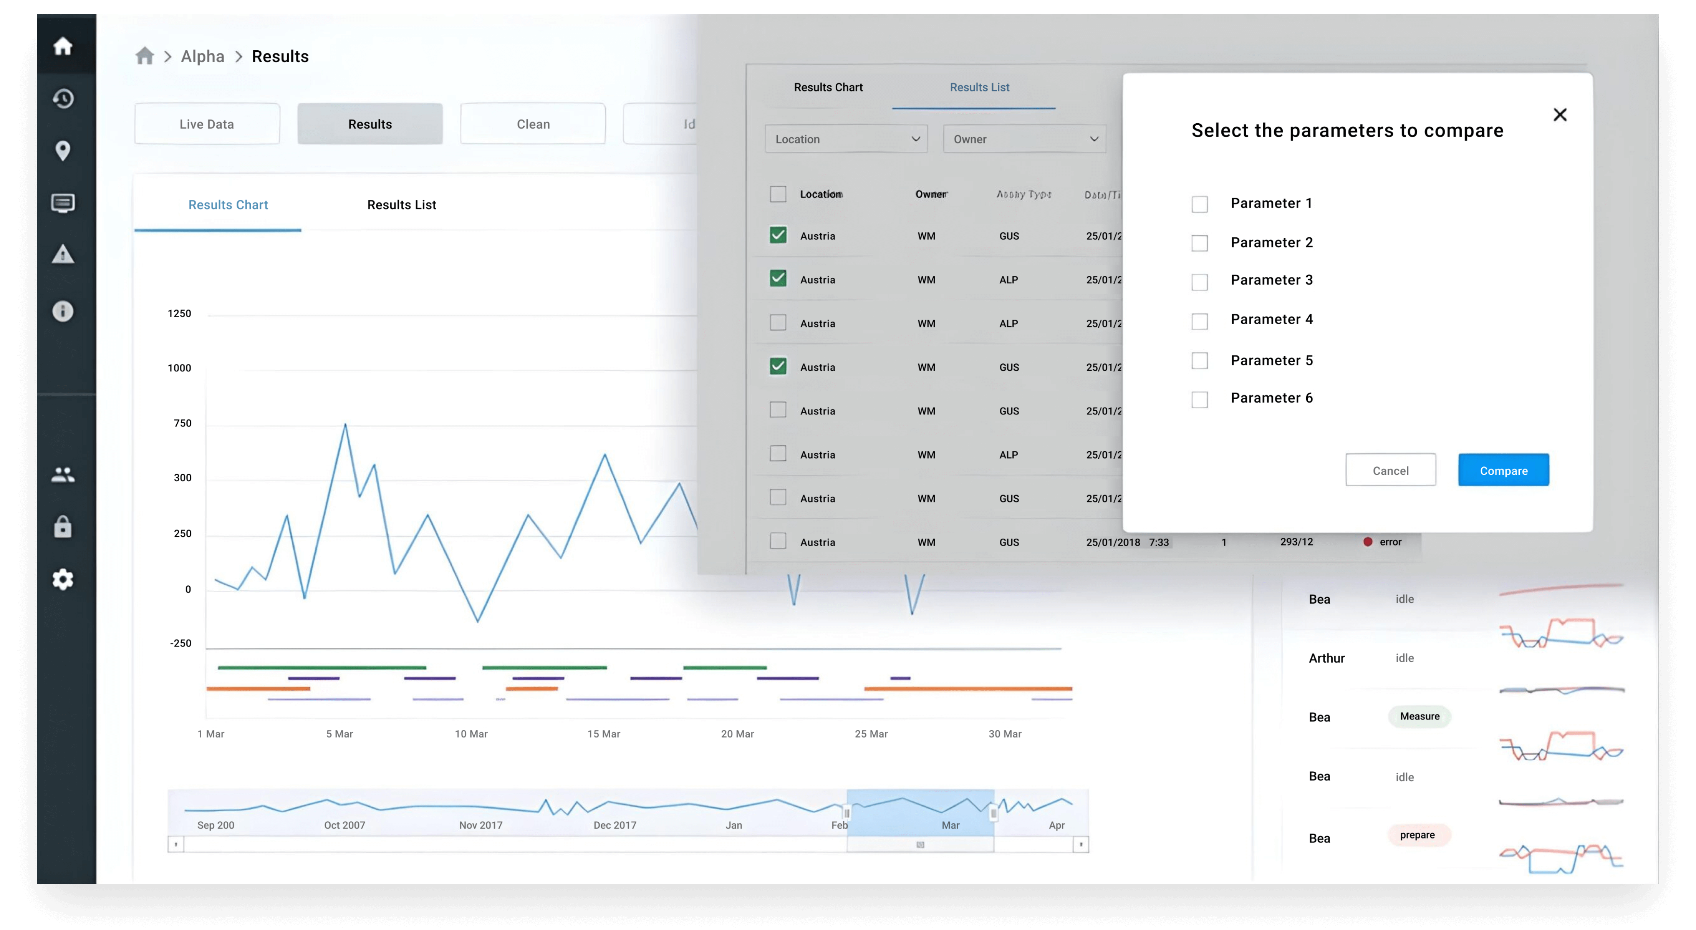Nudge the range navigator right arrow

(1080, 844)
